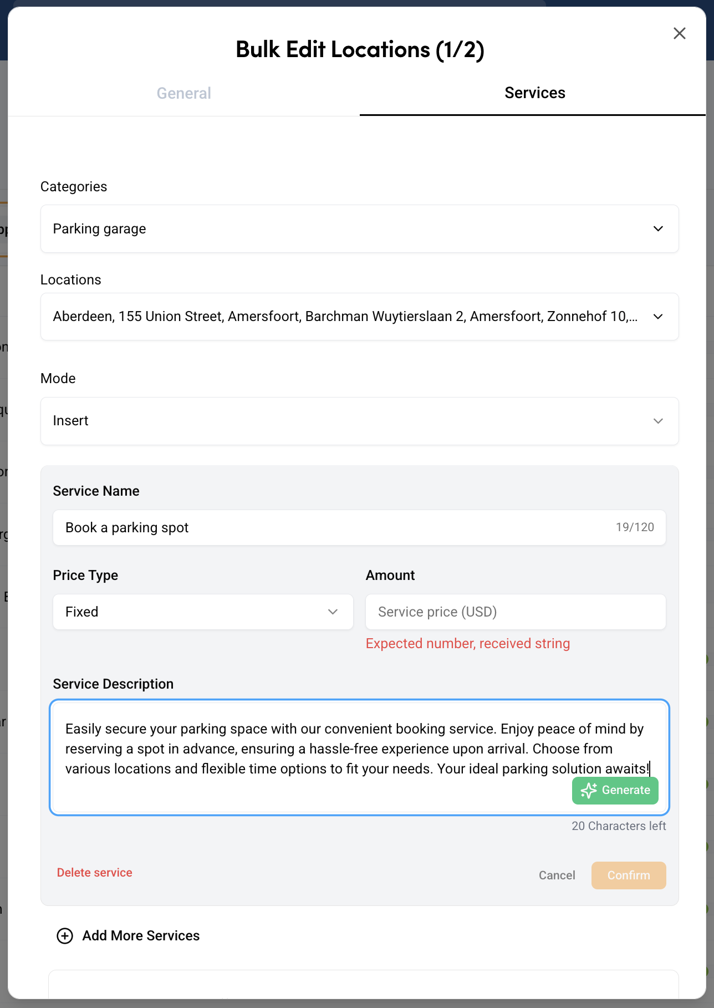Click the Price Type label
Screen dimensions: 714x1008
tap(85, 575)
